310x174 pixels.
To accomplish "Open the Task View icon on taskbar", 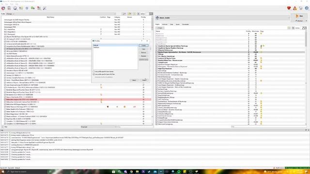I will pyautogui.click(x=50, y=172).
